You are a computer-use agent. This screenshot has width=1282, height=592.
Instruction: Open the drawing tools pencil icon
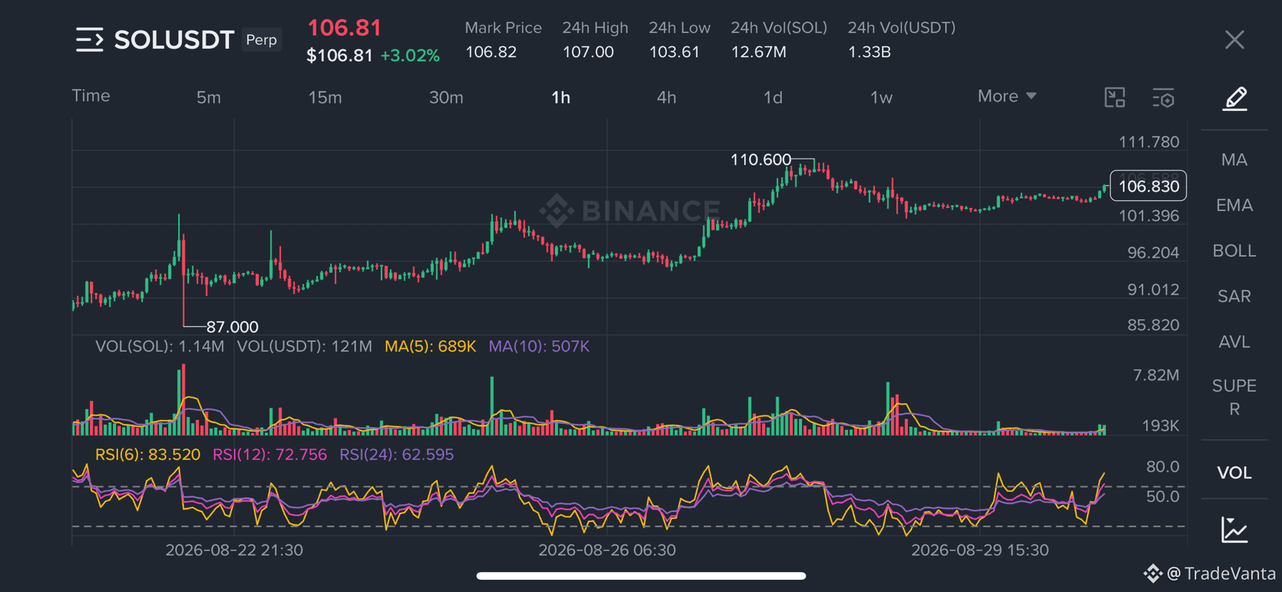(1235, 99)
